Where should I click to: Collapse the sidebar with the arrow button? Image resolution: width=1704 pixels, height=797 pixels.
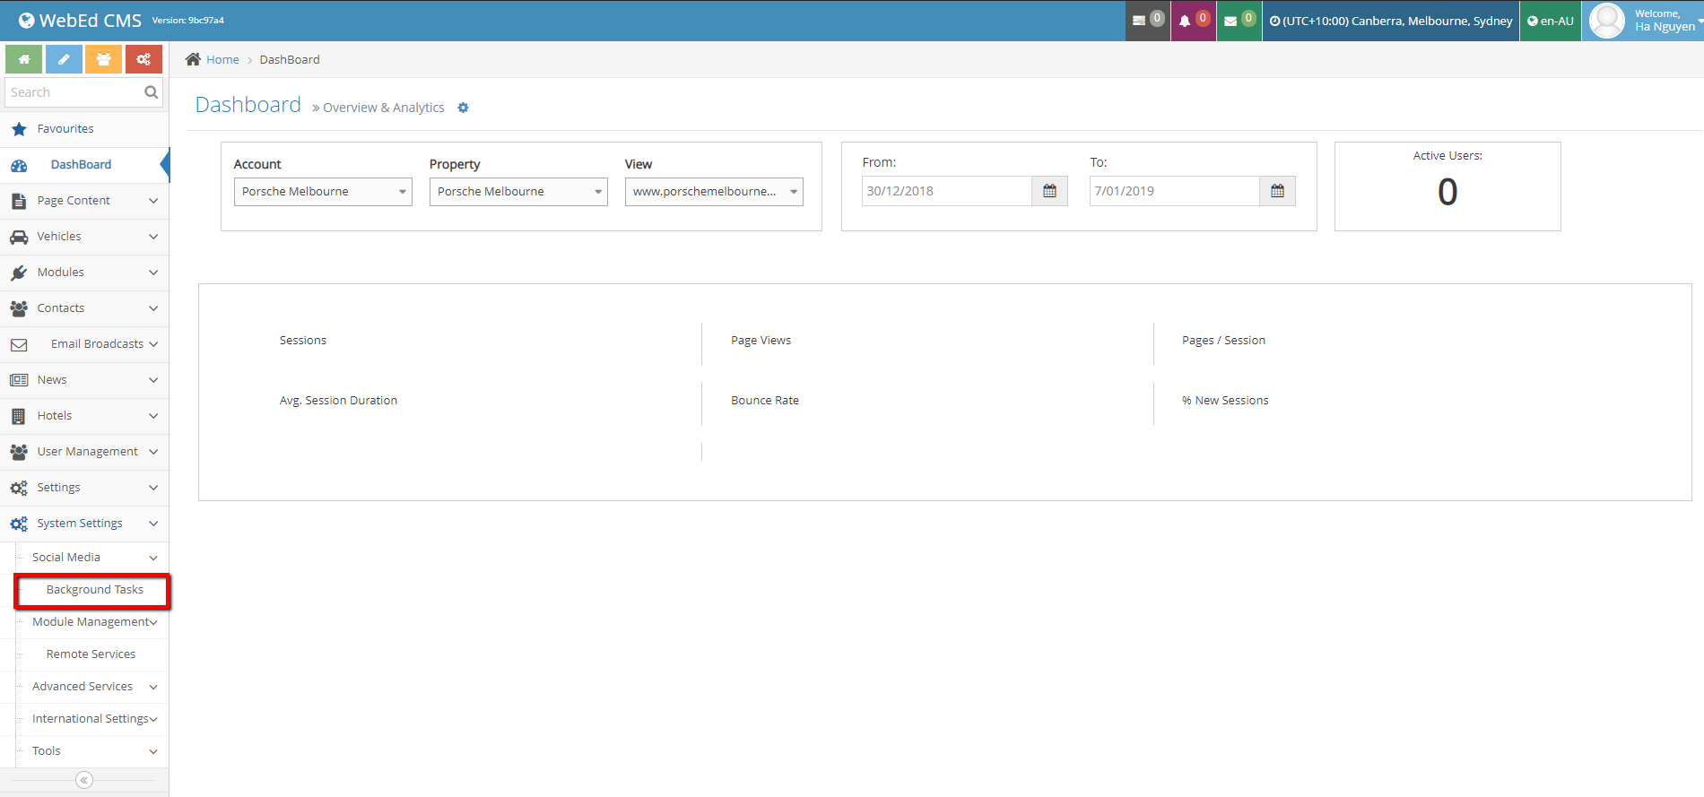tap(84, 780)
